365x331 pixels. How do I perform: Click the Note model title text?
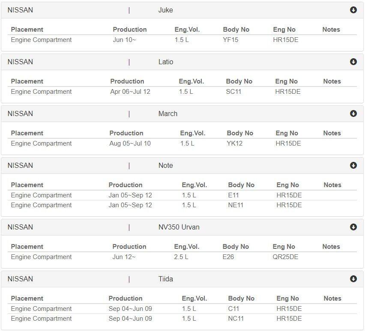[165, 165]
